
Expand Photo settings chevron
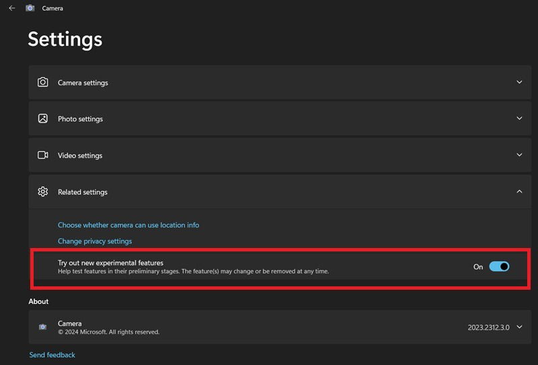(x=519, y=118)
